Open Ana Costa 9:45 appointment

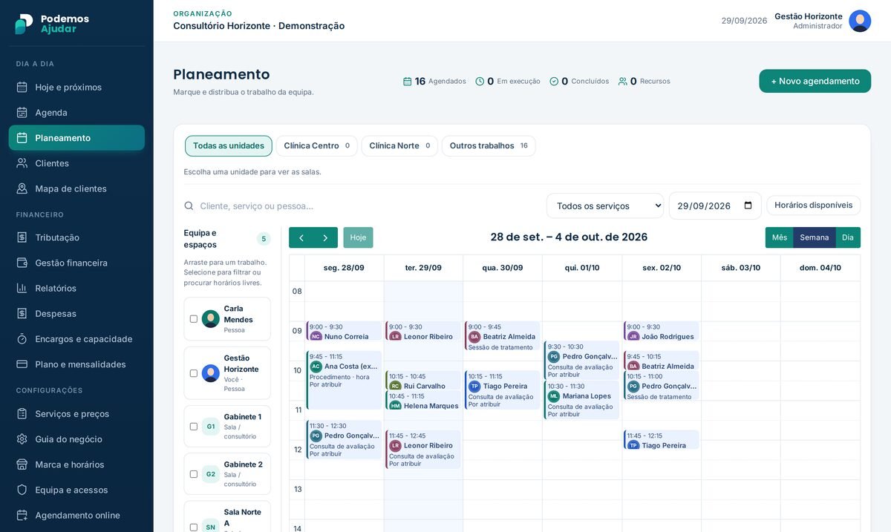click(x=344, y=380)
